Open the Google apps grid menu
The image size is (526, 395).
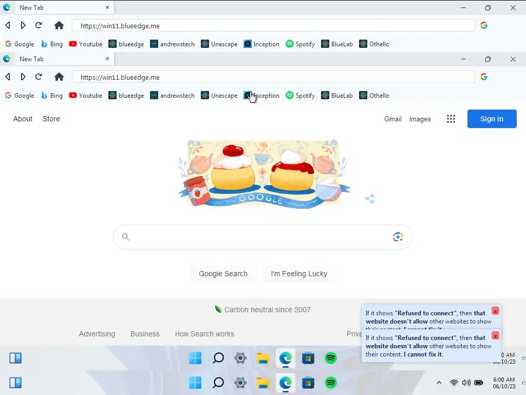(451, 119)
